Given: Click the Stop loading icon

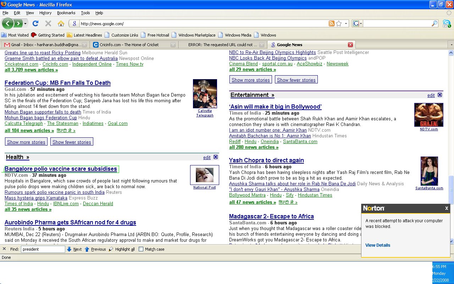Looking at the screenshot, I should pos(48,23).
